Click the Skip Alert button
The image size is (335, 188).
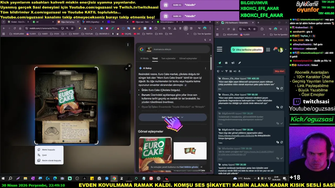coord(279,71)
